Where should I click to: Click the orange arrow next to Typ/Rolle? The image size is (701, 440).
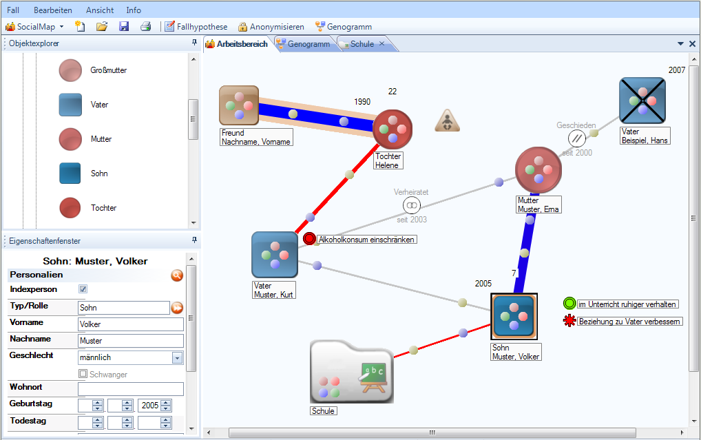pos(177,308)
